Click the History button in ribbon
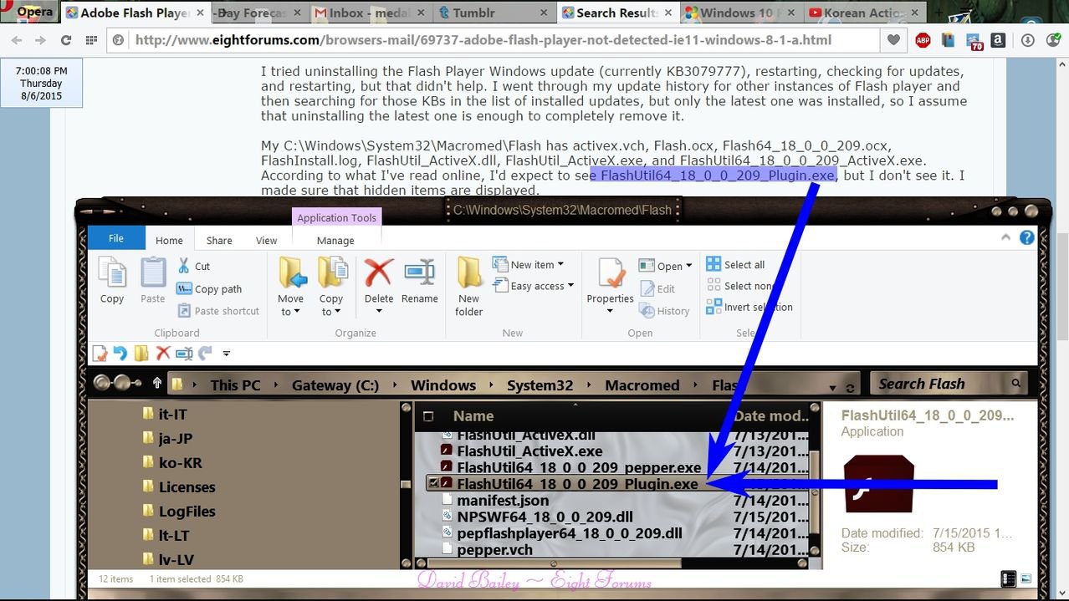This screenshot has height=601, width=1069. [x=665, y=310]
